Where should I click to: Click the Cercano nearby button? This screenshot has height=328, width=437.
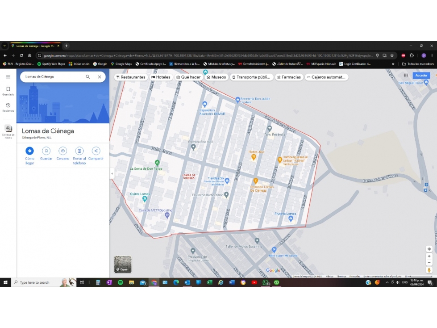pos(62,154)
